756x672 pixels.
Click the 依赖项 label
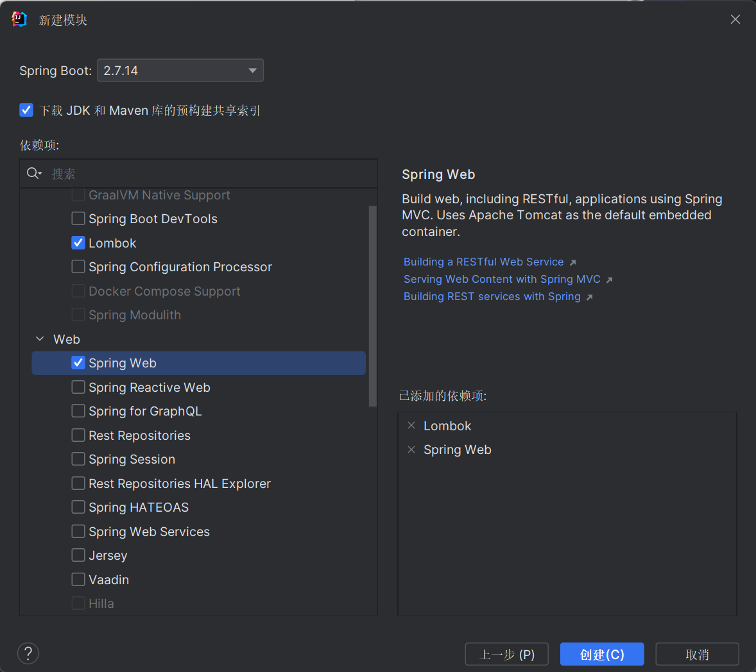tap(40, 145)
